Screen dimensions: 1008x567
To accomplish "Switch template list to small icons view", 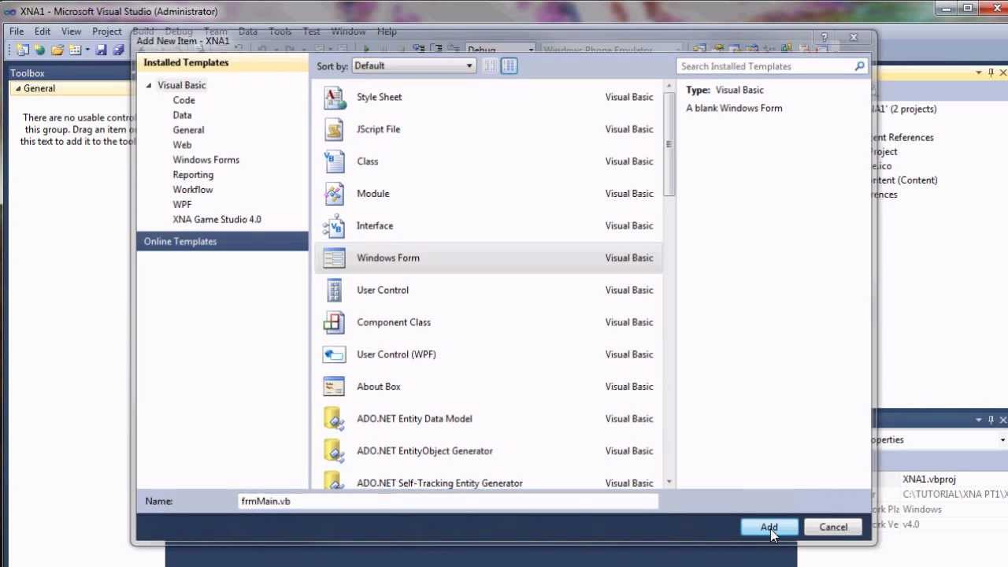I will [490, 66].
